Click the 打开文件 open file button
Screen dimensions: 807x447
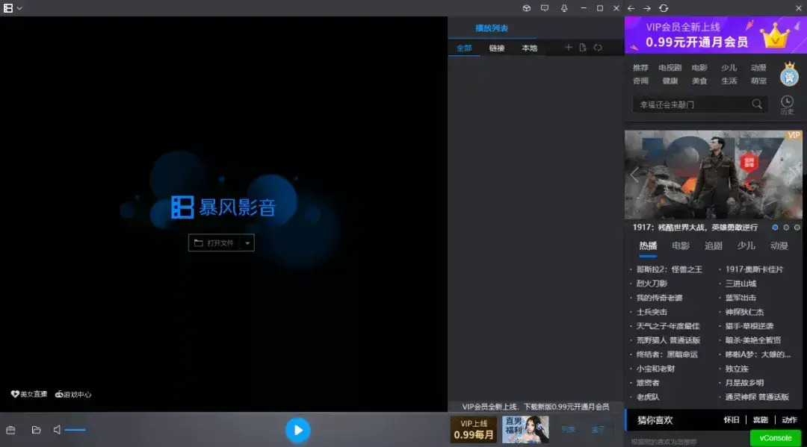tap(214, 243)
